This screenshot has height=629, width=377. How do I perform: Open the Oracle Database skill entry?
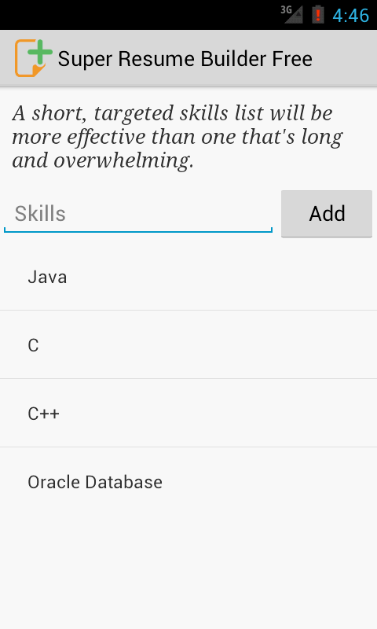pos(188,481)
